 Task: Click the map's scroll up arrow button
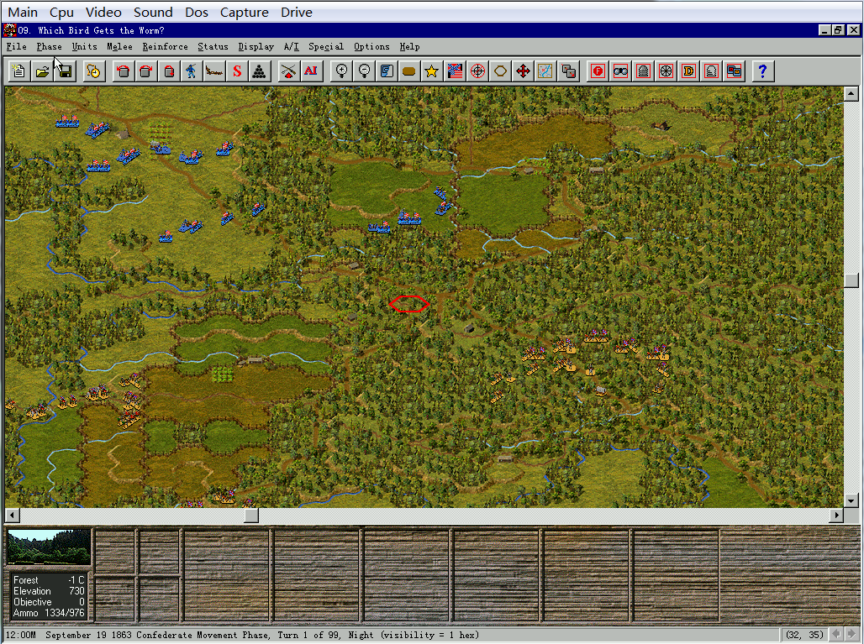click(851, 93)
